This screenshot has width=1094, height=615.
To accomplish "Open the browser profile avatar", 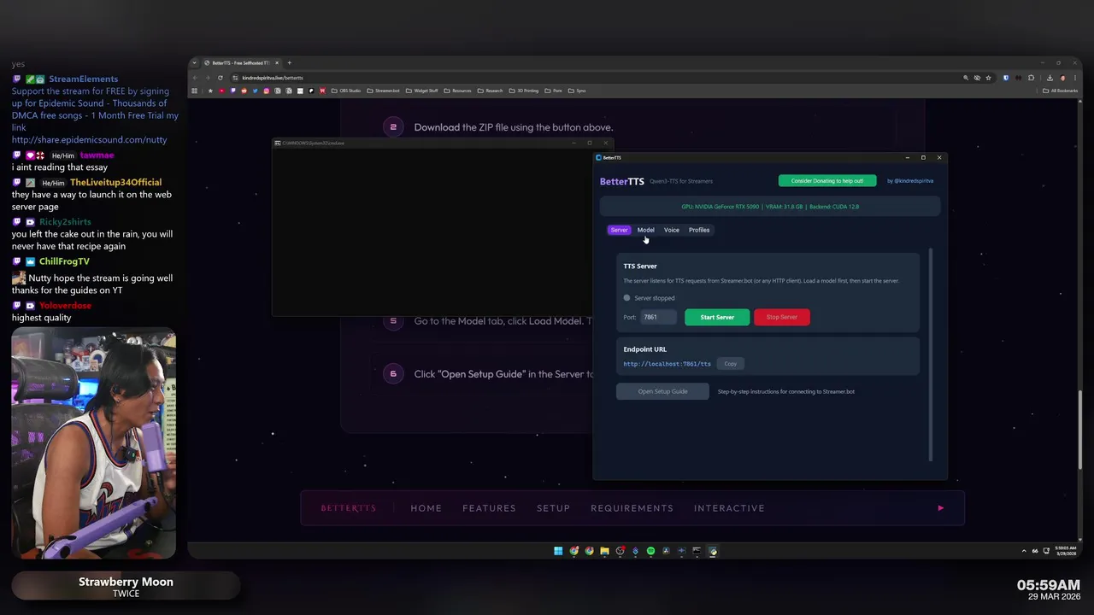I will [x=1063, y=78].
